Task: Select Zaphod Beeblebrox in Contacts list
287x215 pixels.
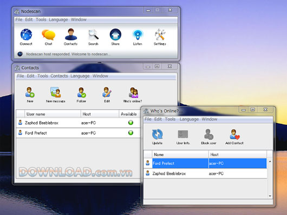Action: [42, 123]
